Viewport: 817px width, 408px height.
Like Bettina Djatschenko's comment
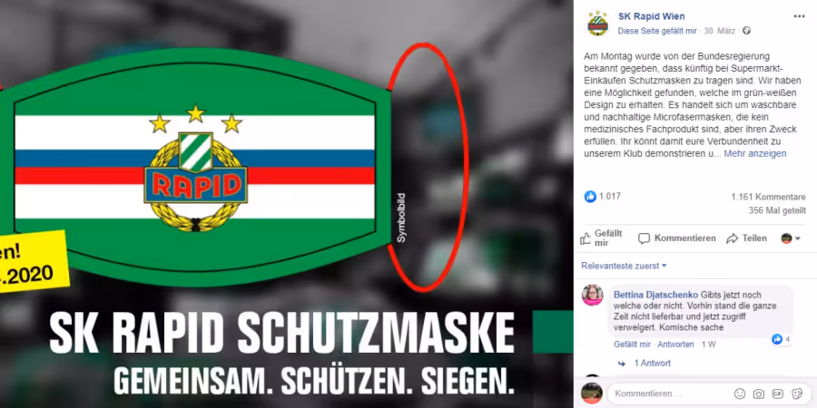[632, 345]
